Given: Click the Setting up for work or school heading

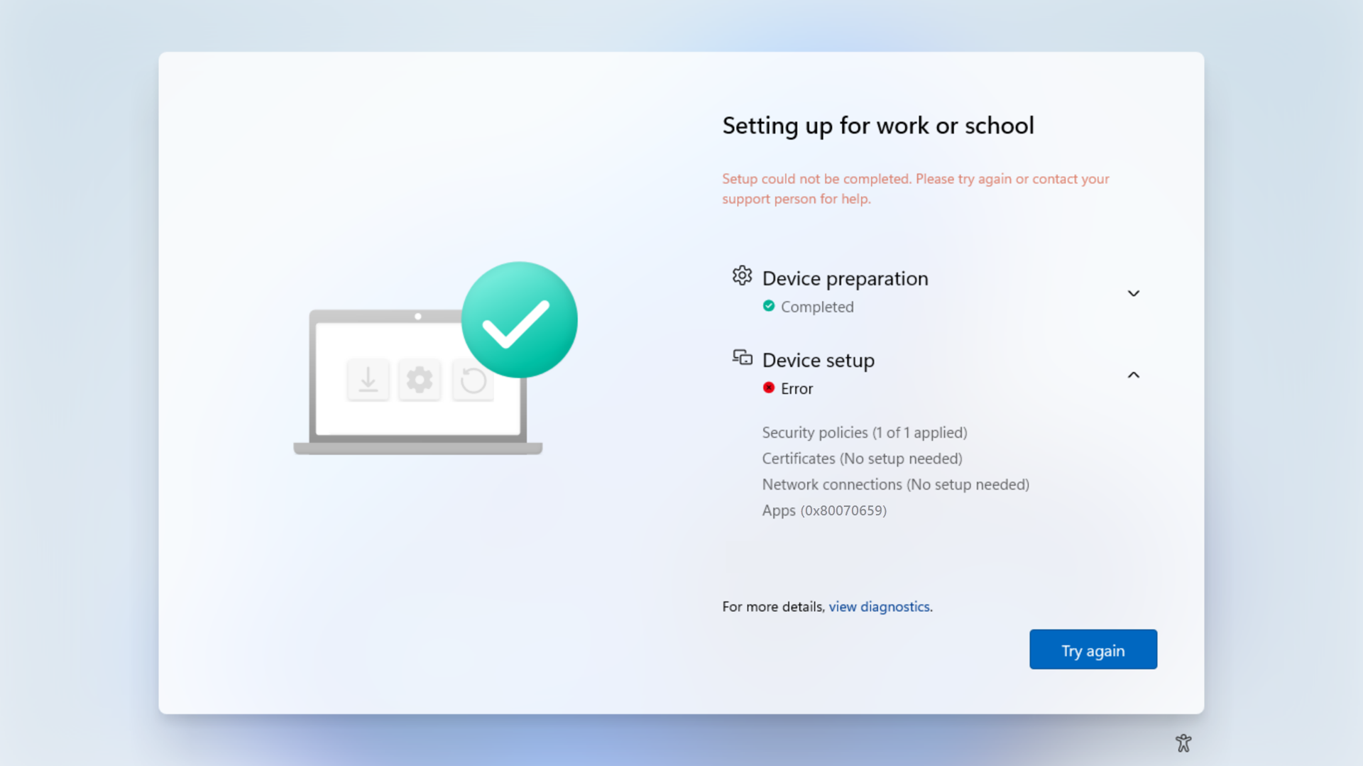Looking at the screenshot, I should click(877, 126).
